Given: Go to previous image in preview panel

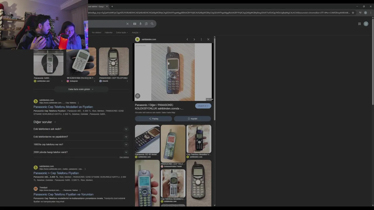Looking at the screenshot, I should (187, 39).
